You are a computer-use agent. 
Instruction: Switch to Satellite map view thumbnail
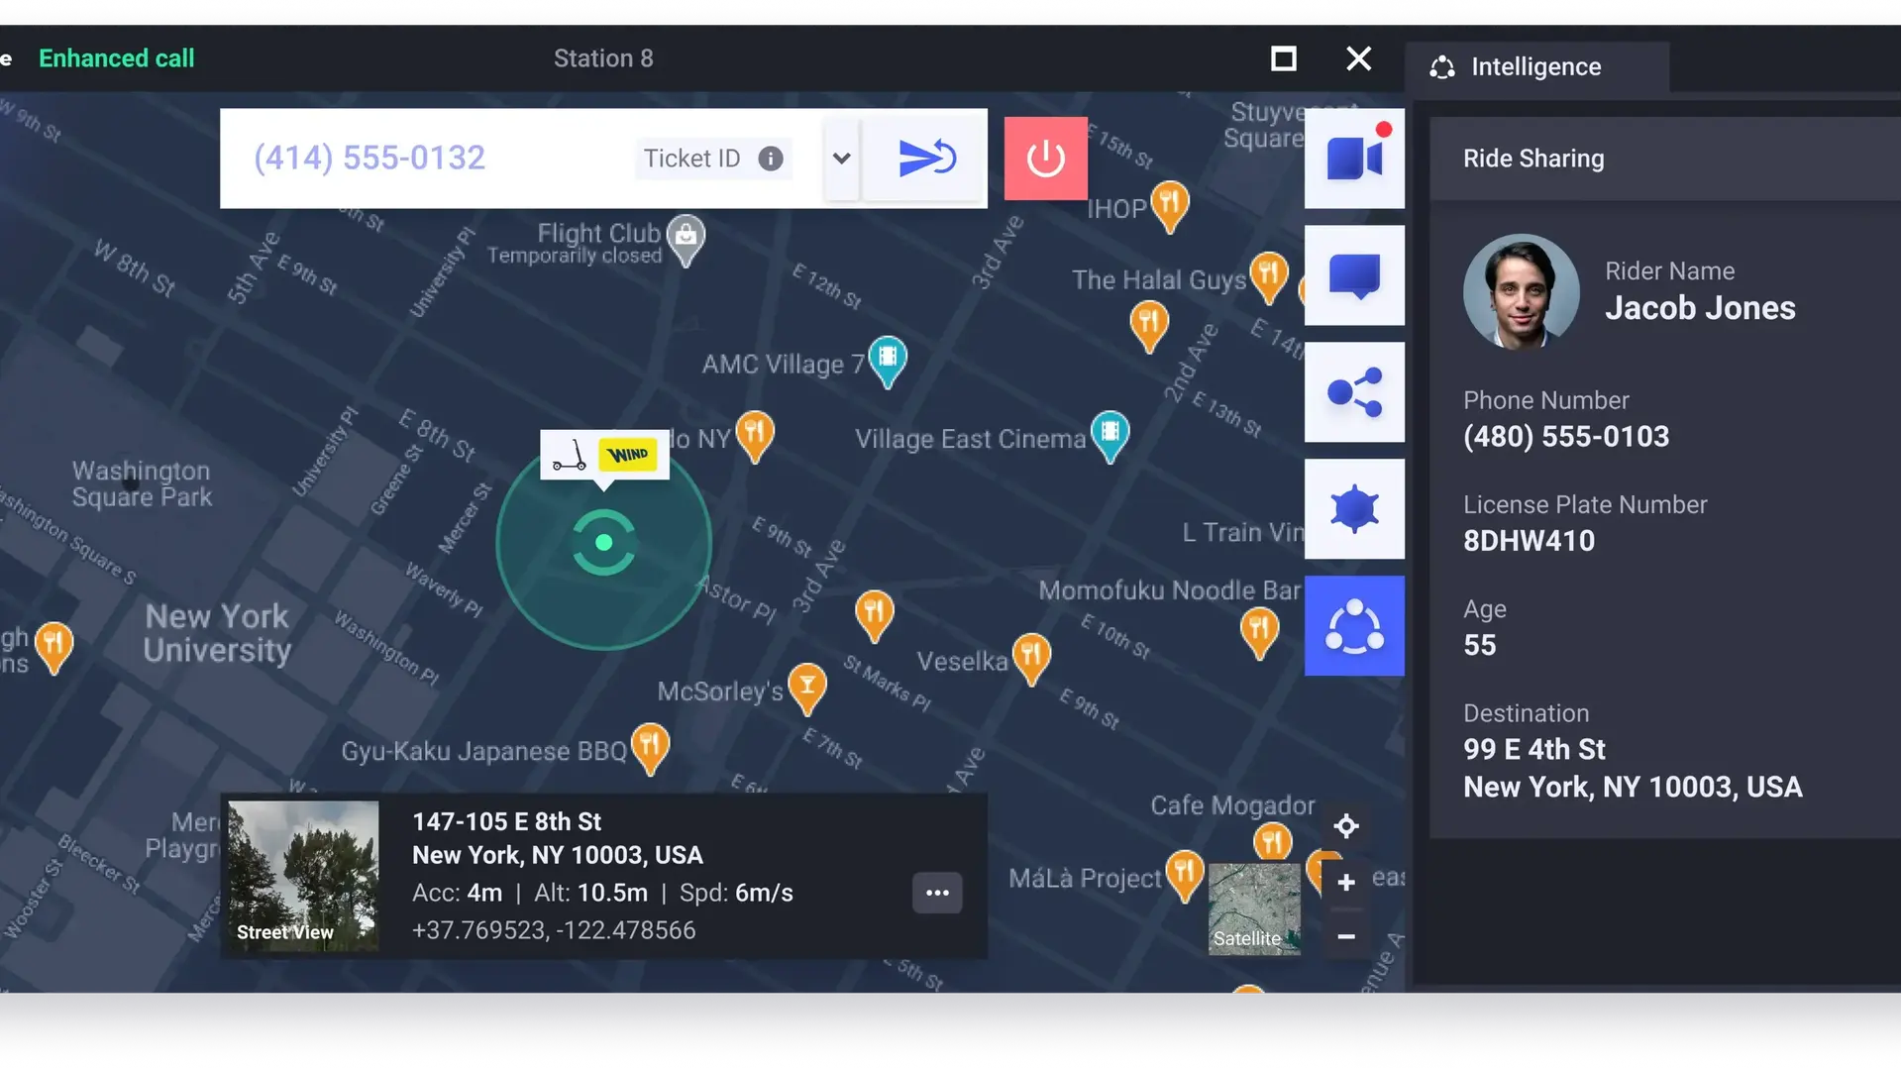[x=1254, y=908]
